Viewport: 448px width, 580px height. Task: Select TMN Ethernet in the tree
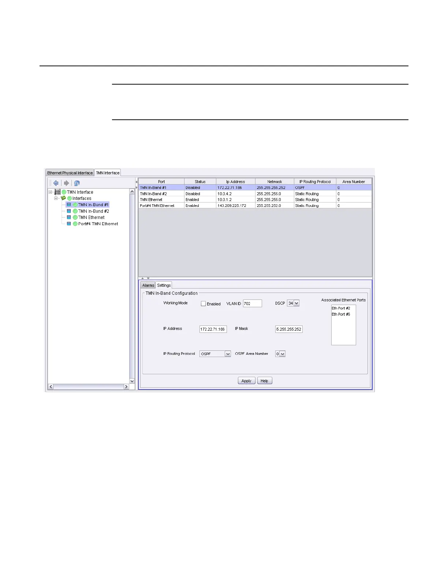(92, 217)
